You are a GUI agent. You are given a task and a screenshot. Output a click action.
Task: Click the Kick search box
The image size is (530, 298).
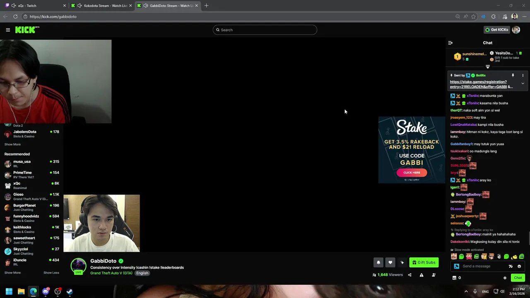pos(265,30)
